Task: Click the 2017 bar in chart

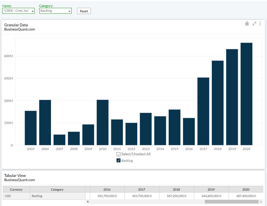Action: pyautogui.click(x=203, y=111)
